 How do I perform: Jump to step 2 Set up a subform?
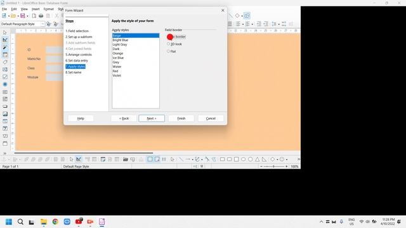click(x=79, y=37)
